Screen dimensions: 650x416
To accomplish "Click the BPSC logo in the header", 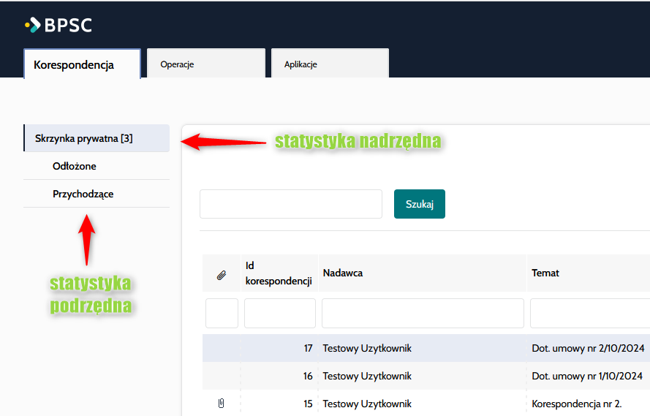I will click(x=58, y=26).
